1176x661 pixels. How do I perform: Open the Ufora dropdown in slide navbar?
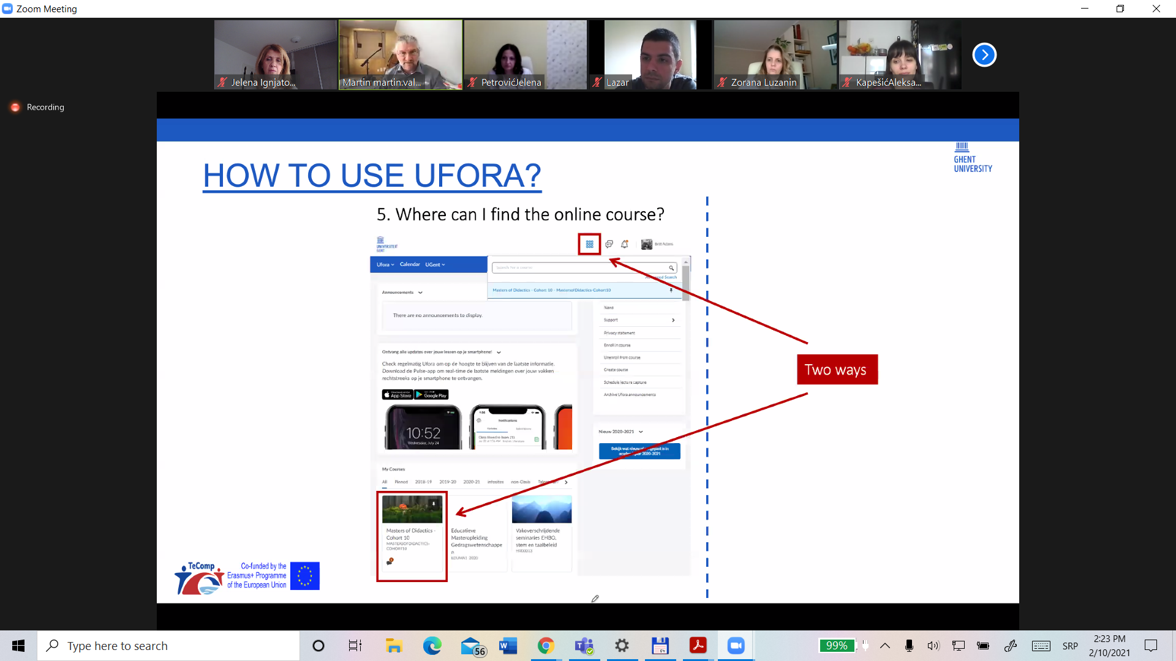click(x=385, y=264)
